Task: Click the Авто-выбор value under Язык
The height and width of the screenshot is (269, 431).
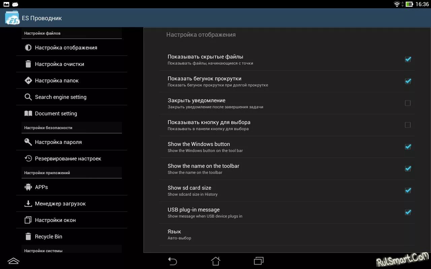Action: tap(179, 238)
